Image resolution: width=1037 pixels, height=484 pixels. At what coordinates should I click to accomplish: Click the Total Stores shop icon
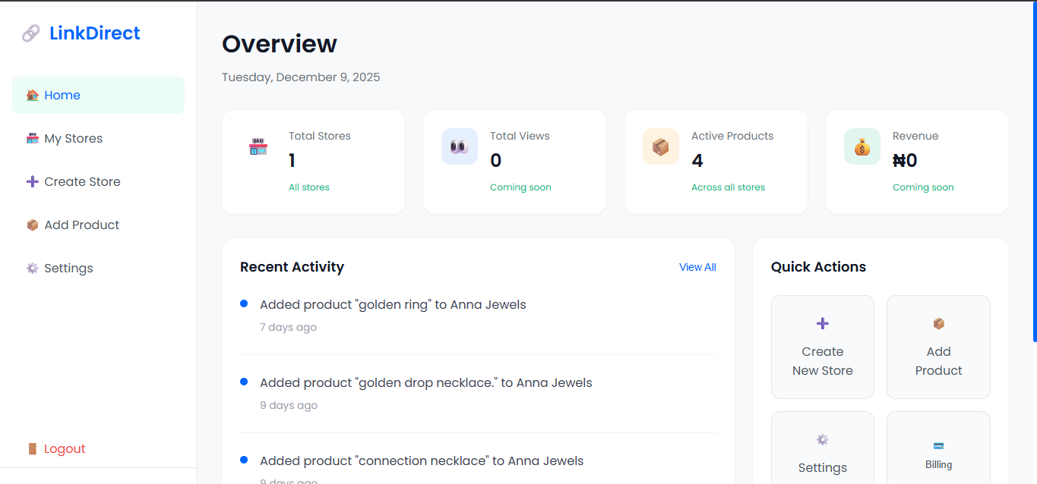point(258,146)
